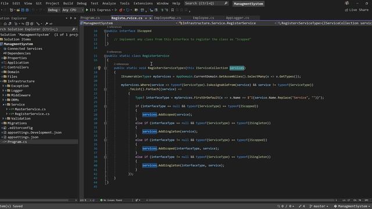Open the Debug configuration dropdown
372x209 pixels.
coord(54,10)
